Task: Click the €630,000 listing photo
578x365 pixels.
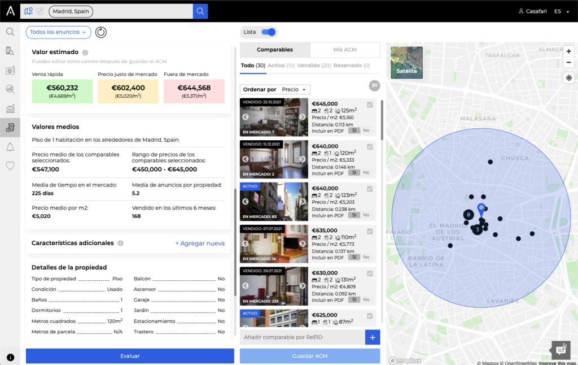Action: tap(274, 286)
